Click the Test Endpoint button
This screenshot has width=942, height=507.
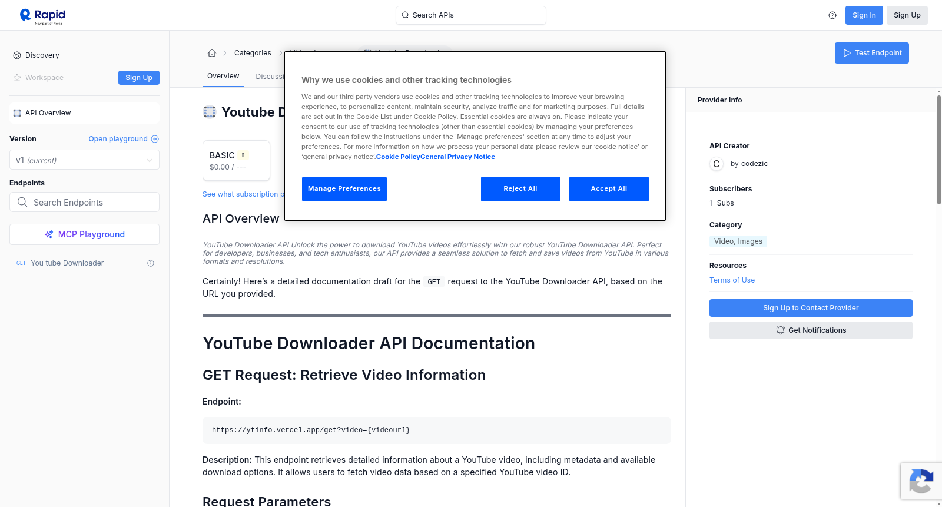[871, 53]
